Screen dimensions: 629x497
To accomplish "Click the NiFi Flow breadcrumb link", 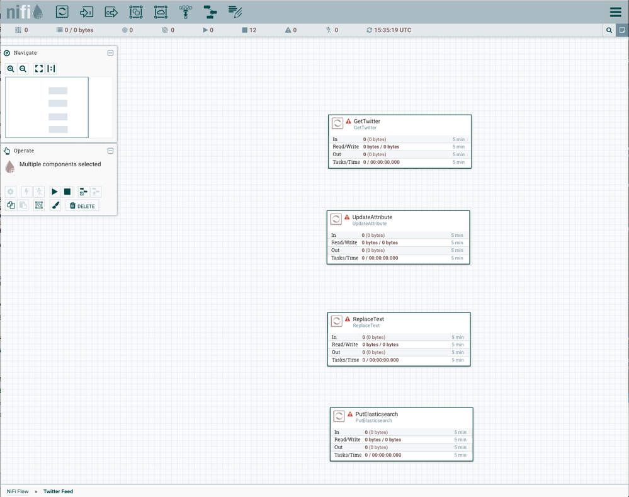I will [x=17, y=491].
